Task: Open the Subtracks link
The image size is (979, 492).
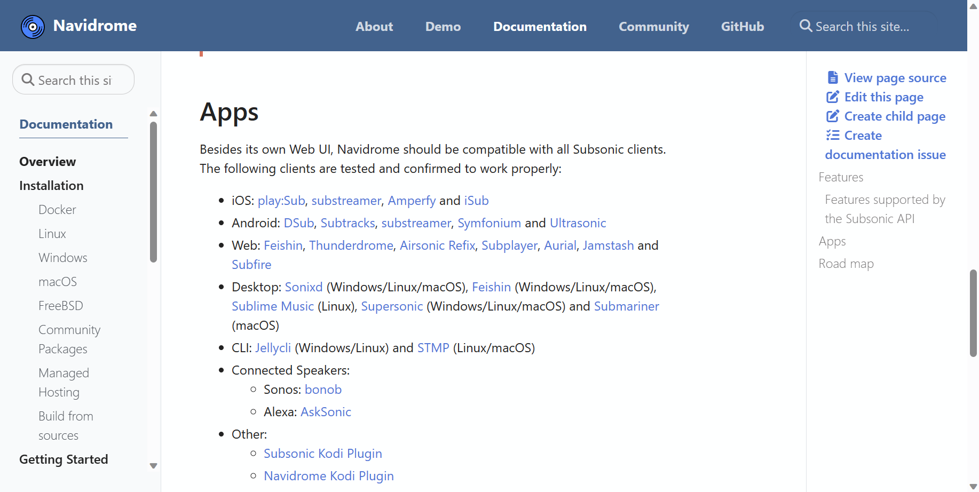Action: pos(348,223)
